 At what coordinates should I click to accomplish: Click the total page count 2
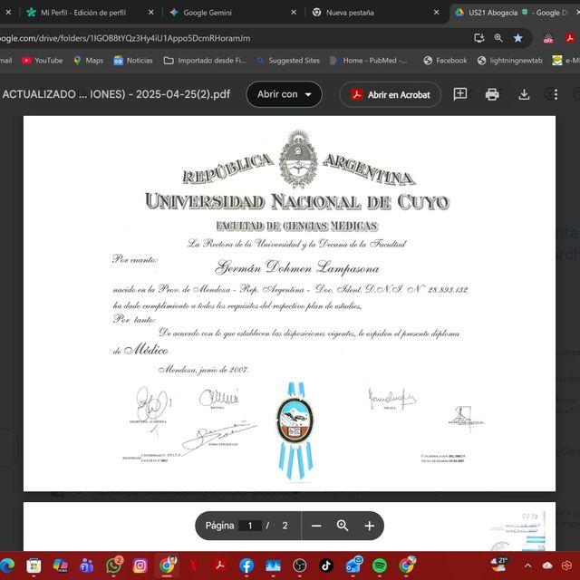pyautogui.click(x=285, y=526)
